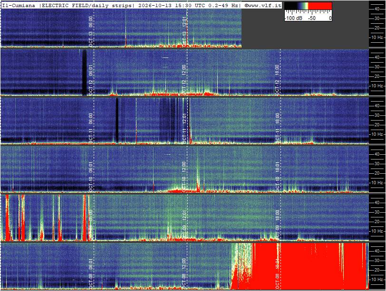386x291 pixels.
Task: Select the 40 axis label on Oct 13 strip
Action: click(377, 9)
